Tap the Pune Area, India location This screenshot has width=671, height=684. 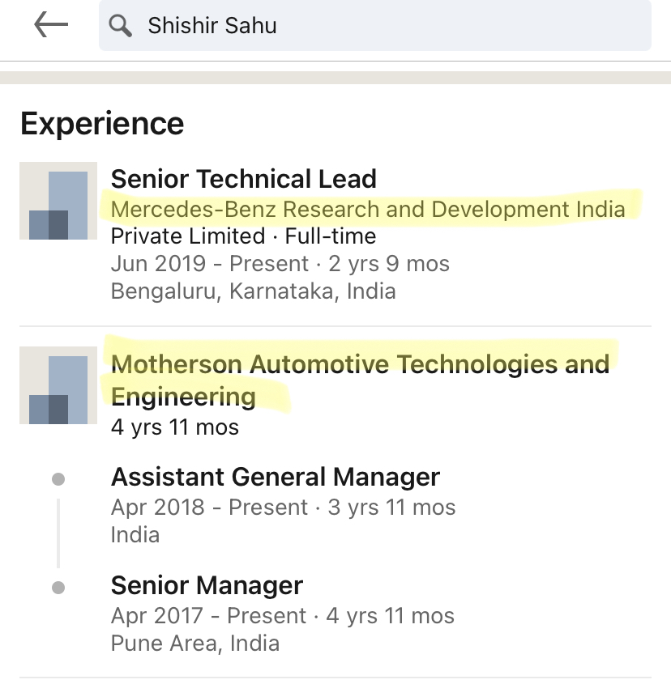[194, 643]
